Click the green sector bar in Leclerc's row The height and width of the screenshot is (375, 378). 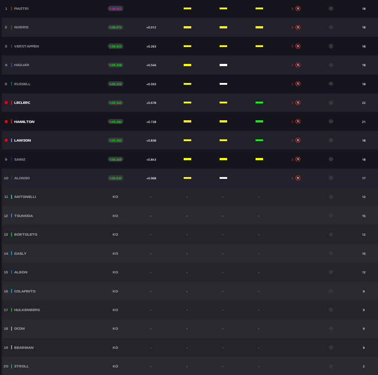[x=259, y=103]
